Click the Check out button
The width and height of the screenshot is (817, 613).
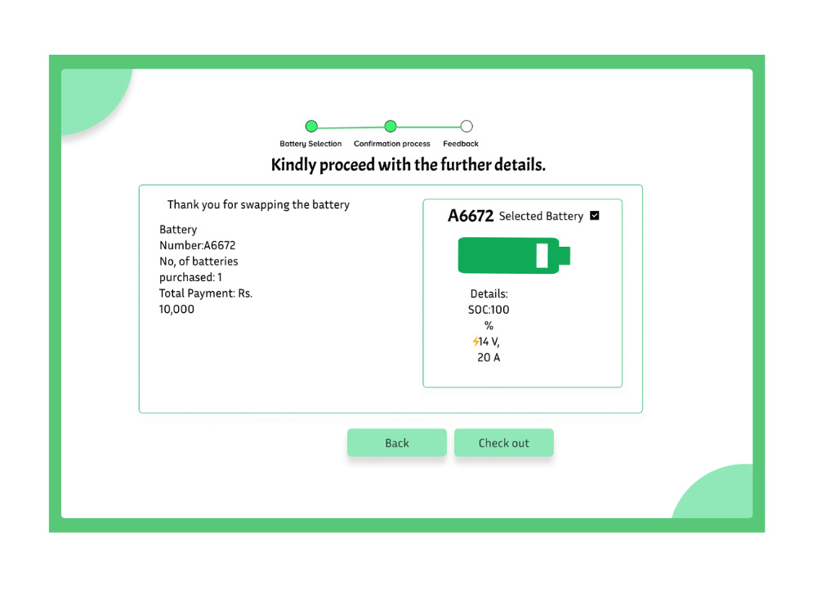(x=503, y=442)
